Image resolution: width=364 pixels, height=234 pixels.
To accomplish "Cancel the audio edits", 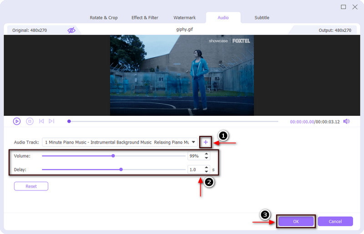I will [x=335, y=221].
